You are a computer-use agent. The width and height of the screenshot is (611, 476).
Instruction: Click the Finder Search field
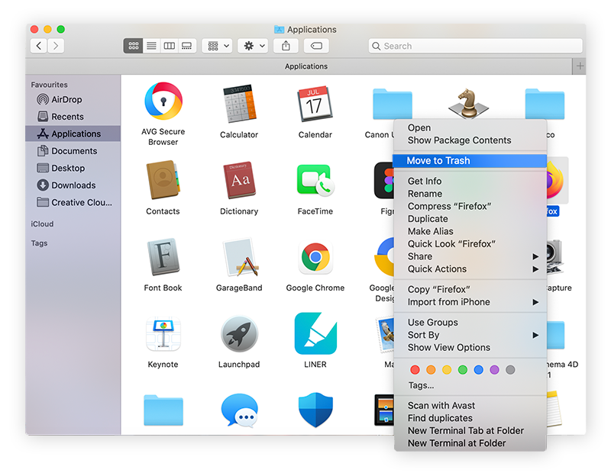[x=475, y=46]
